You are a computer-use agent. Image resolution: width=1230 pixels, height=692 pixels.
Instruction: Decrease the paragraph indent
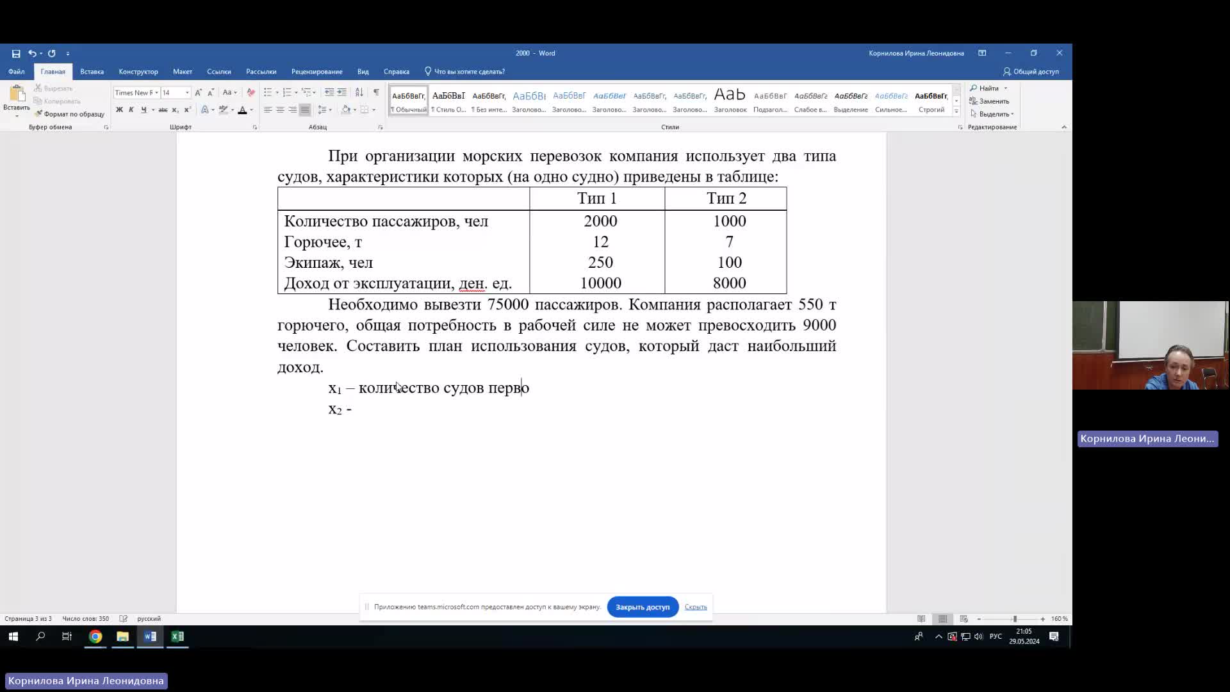[329, 92]
